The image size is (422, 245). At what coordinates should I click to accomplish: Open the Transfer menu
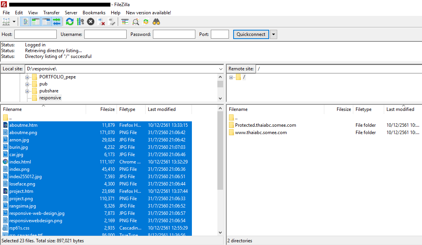click(51, 13)
